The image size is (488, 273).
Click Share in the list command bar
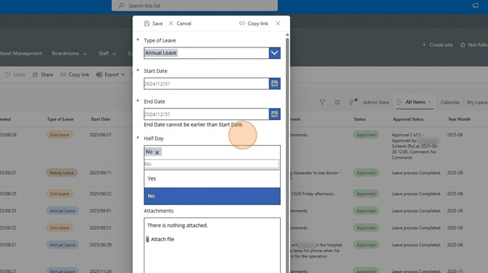point(42,75)
